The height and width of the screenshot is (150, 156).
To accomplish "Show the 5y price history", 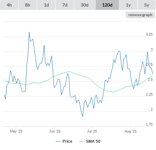I will [x=146, y=5].
